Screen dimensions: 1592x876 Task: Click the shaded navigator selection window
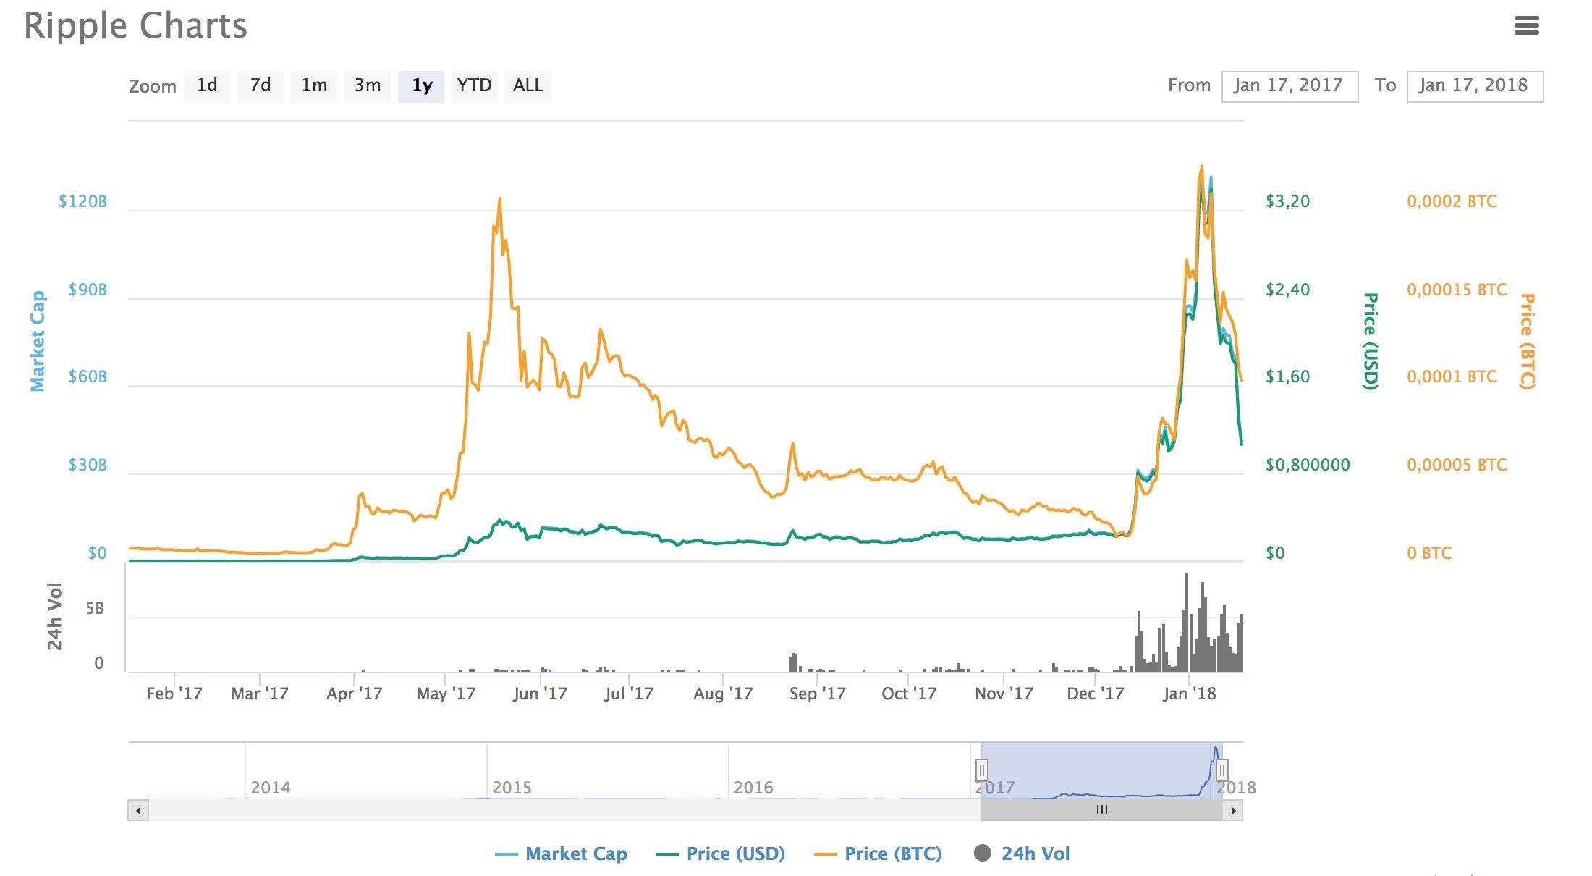(x=1101, y=770)
